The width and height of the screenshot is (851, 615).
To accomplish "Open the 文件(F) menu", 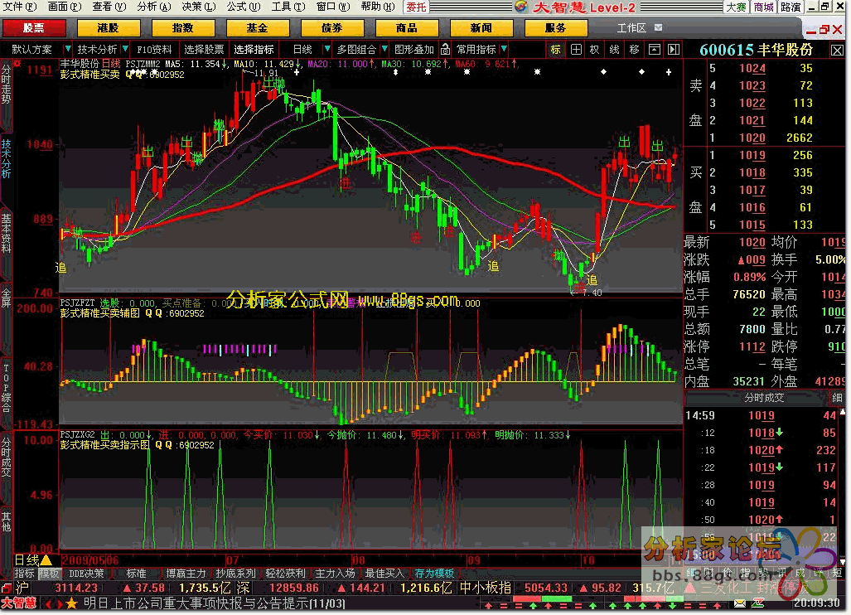I will (x=20, y=7).
